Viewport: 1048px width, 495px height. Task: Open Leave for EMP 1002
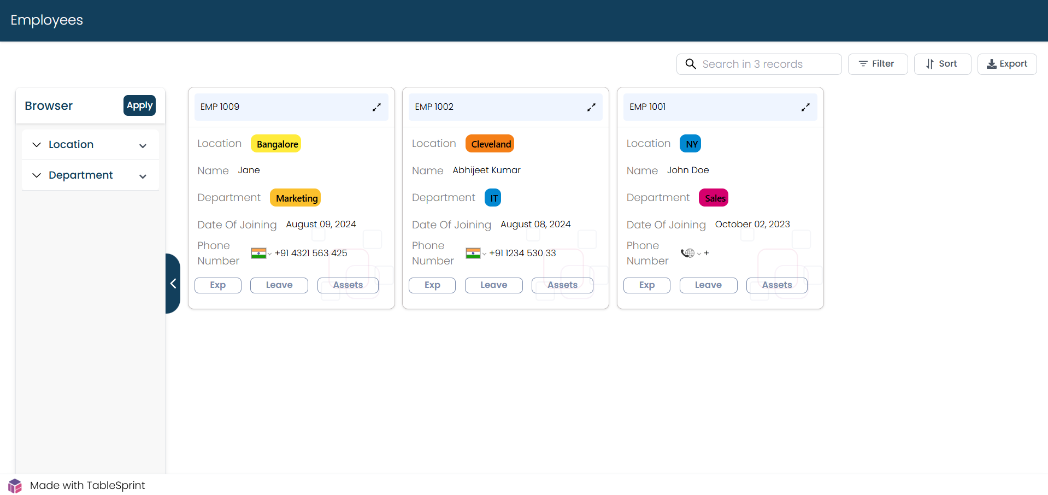tap(493, 285)
